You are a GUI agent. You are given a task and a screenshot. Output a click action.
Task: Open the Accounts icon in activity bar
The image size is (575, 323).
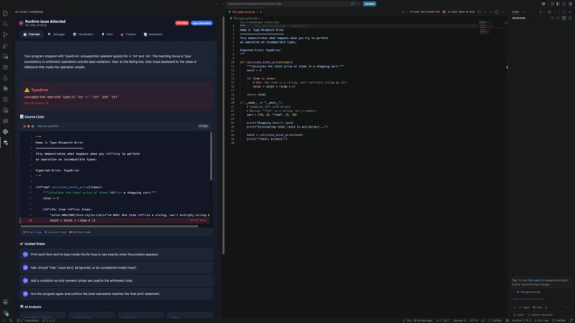(5, 302)
